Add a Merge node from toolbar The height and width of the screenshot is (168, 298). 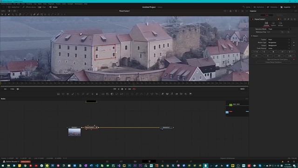pyautogui.click(x=102, y=94)
